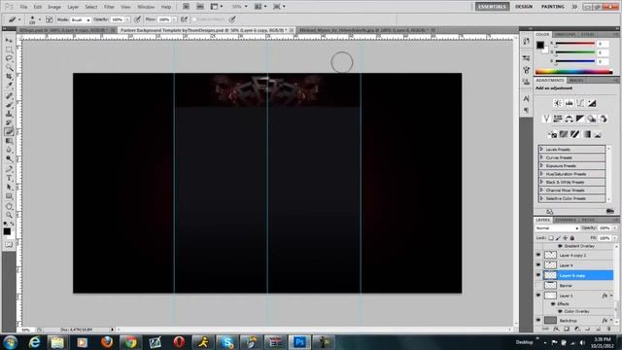
Task: Click the Delete layer trash icon
Action: (609, 329)
